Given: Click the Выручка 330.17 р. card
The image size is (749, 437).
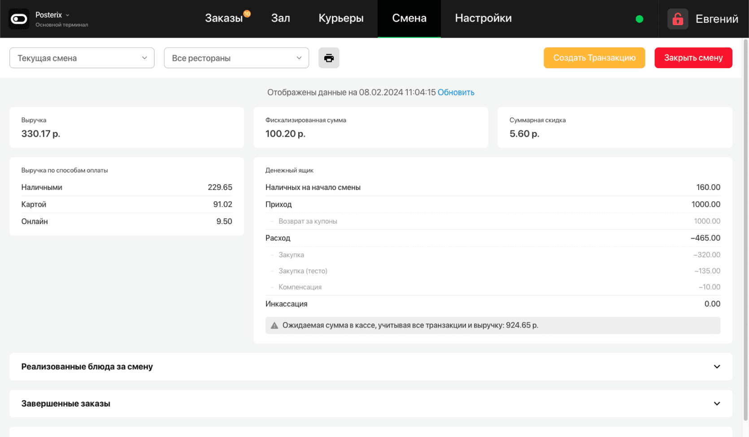Looking at the screenshot, I should (126, 127).
